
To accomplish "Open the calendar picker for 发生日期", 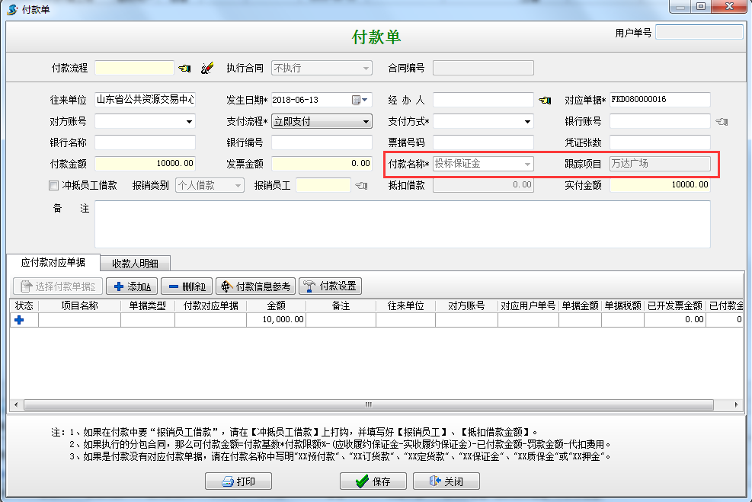I will [356, 101].
